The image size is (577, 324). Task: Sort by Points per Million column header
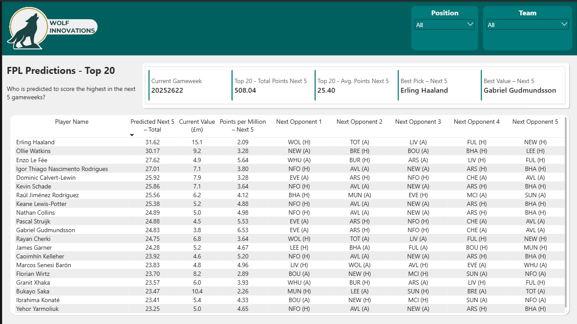coord(242,125)
